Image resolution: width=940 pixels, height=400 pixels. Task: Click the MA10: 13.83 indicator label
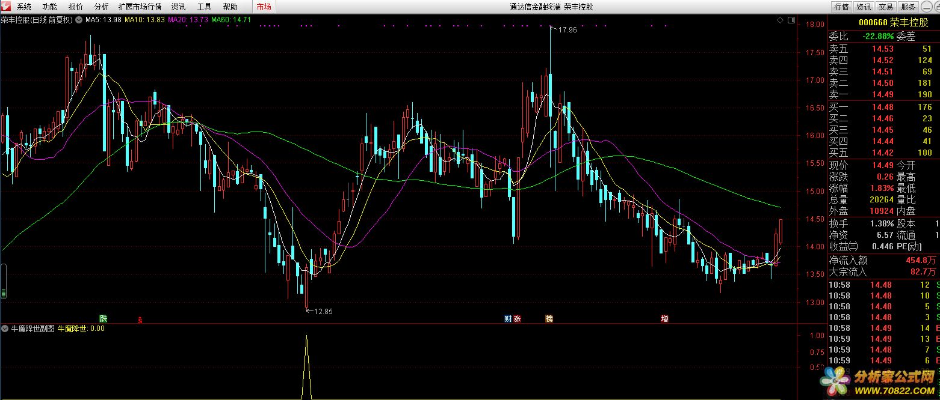(x=144, y=19)
